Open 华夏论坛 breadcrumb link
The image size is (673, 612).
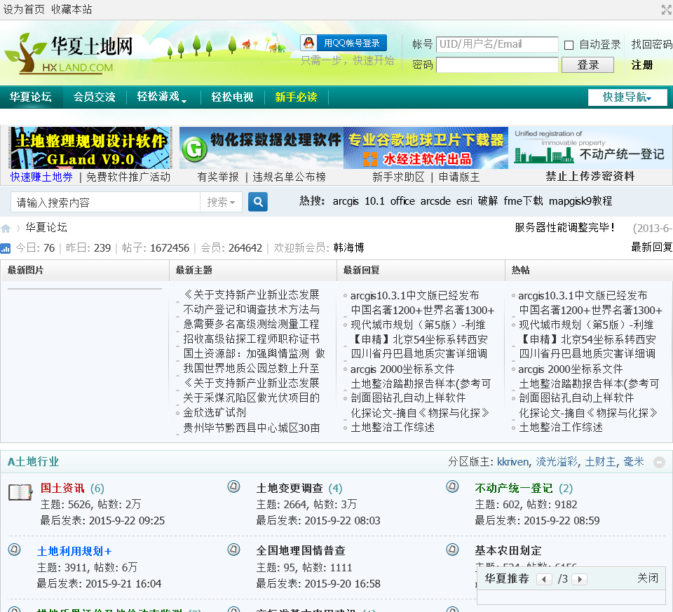point(46,227)
